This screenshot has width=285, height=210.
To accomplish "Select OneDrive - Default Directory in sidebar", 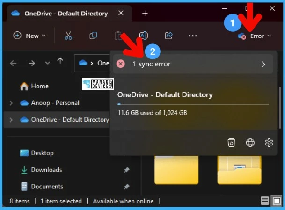I will 56,120.
